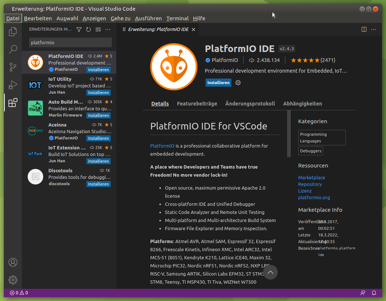Switch to the Änderungsprotokoll tab
The width and height of the screenshot is (386, 301).
[x=250, y=104]
